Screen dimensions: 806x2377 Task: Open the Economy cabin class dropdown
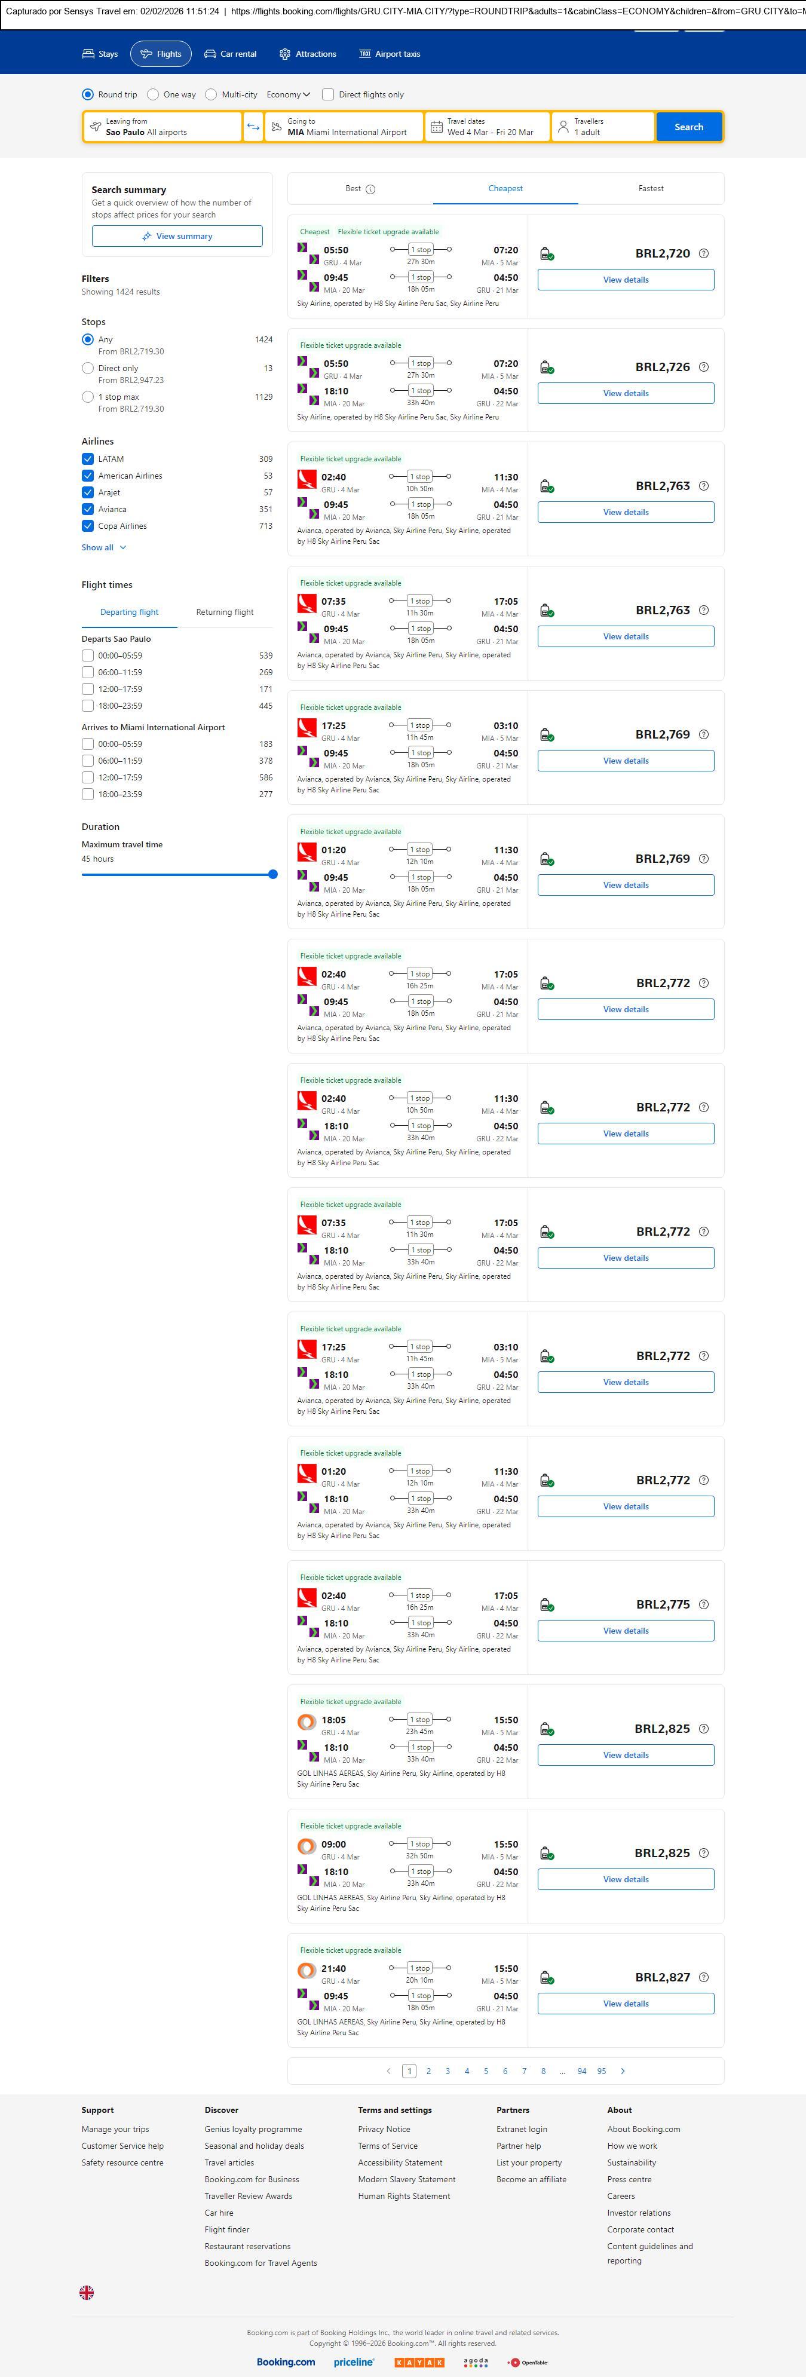click(288, 94)
